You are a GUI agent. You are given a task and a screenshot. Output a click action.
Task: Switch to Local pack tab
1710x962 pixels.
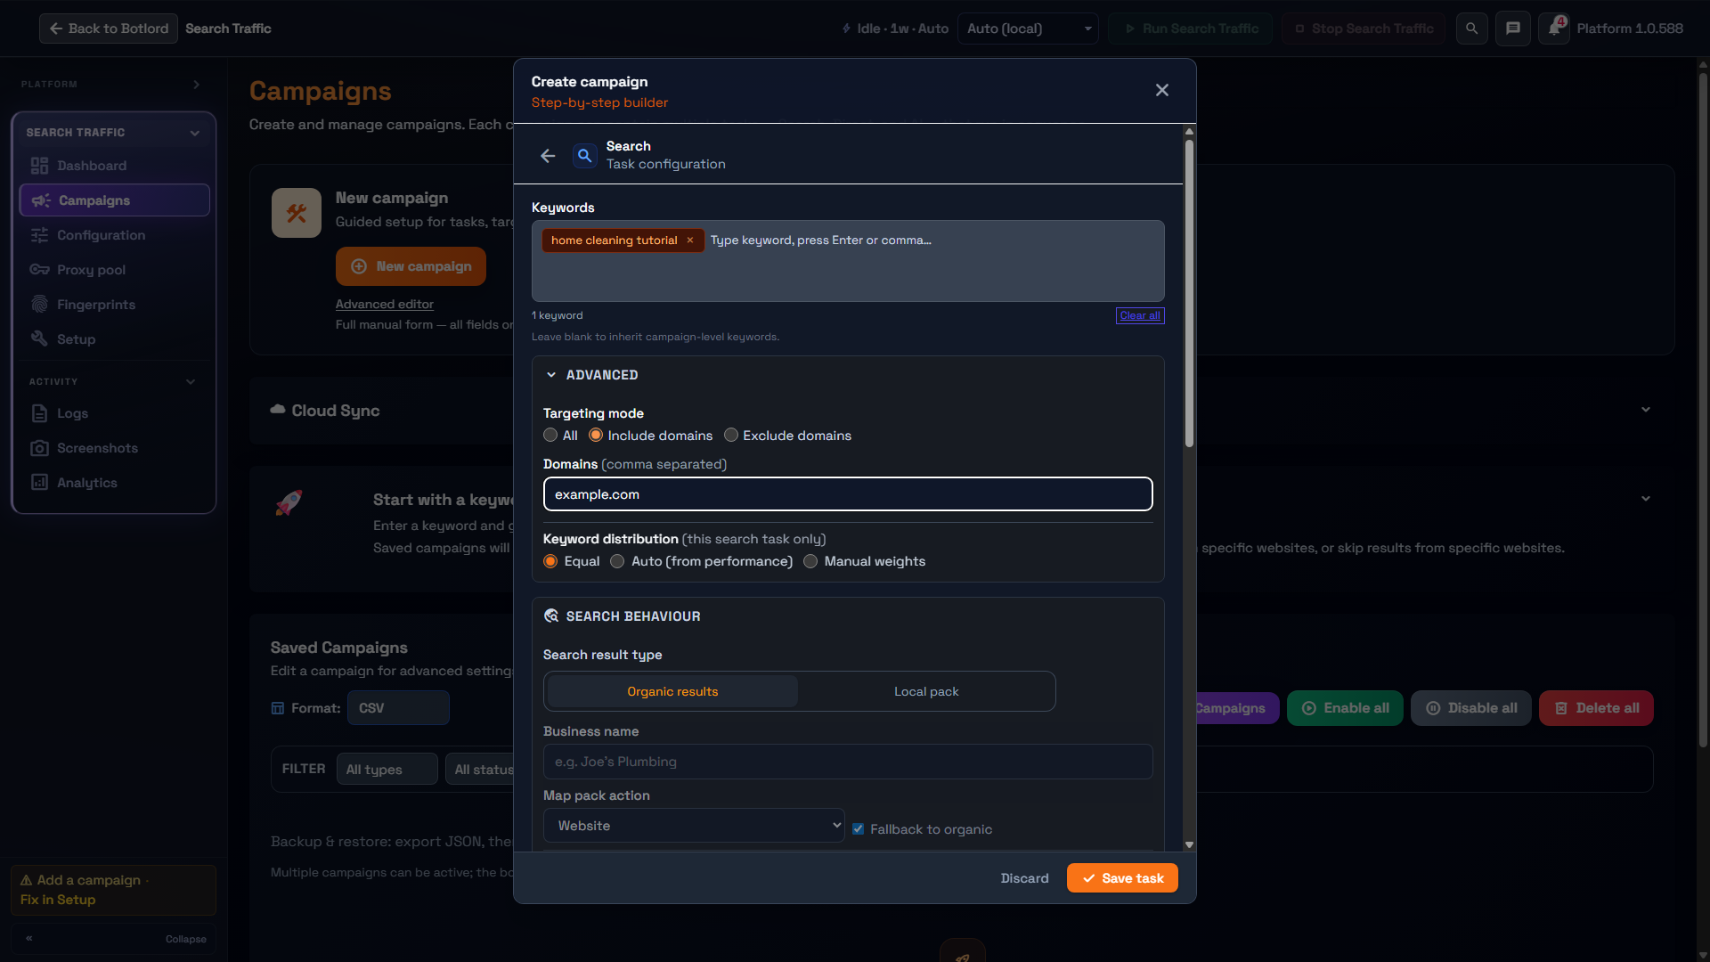(x=926, y=692)
